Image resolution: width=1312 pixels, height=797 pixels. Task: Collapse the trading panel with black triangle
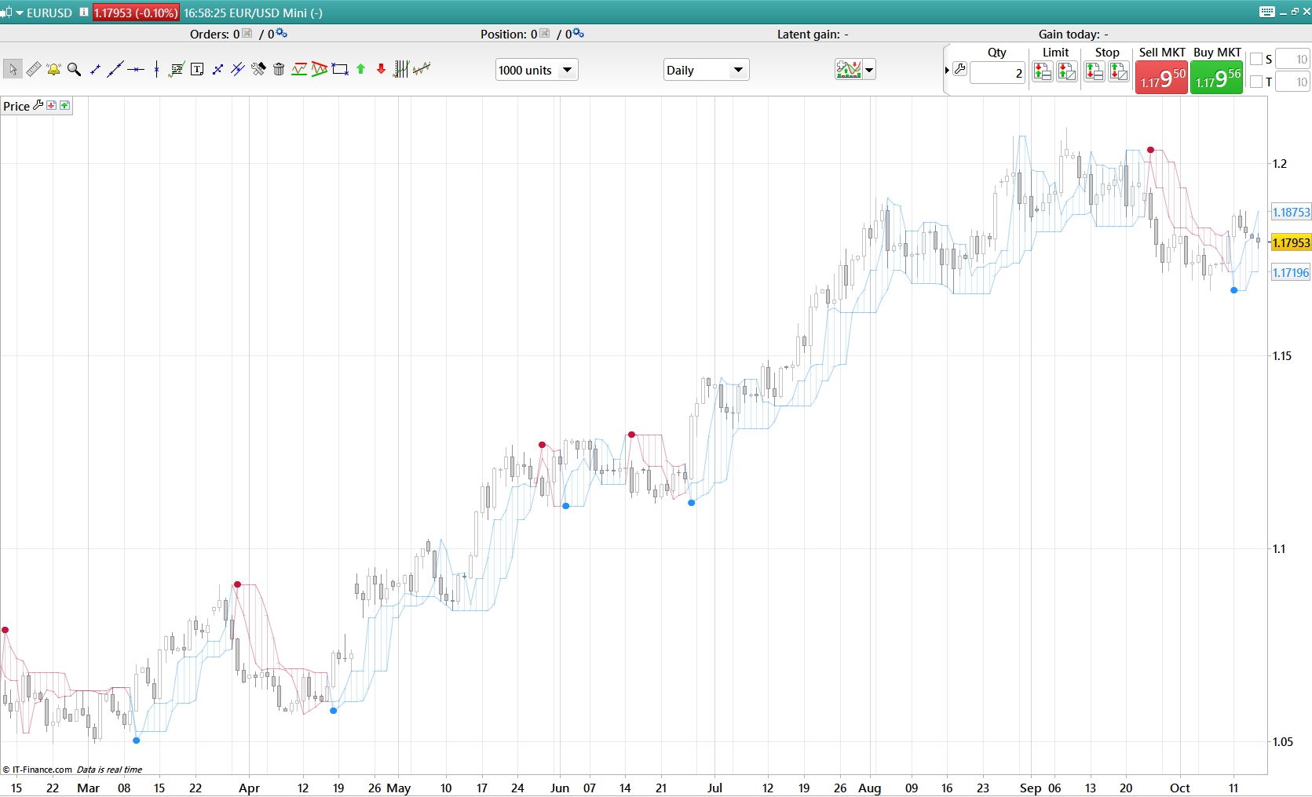(x=947, y=70)
